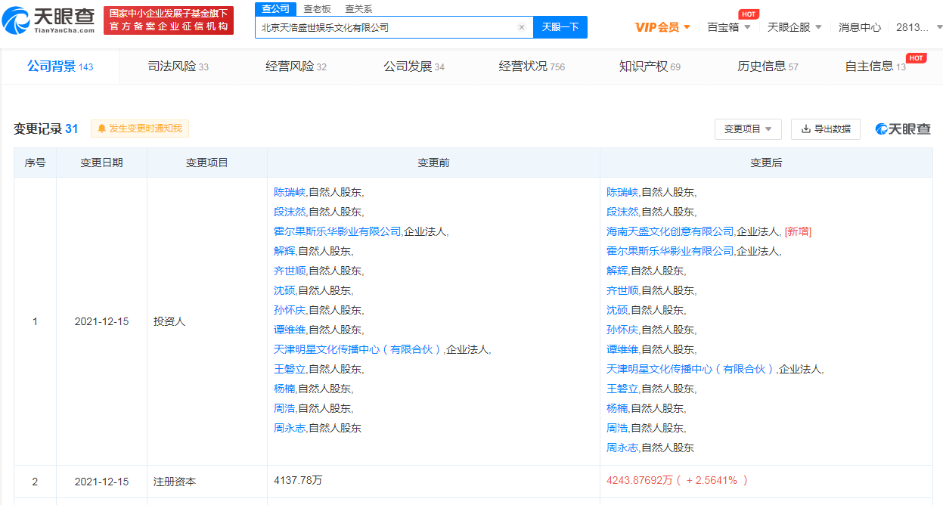Clear the search box with X icon
Viewport: 943px width, 505px height.
[x=521, y=27]
